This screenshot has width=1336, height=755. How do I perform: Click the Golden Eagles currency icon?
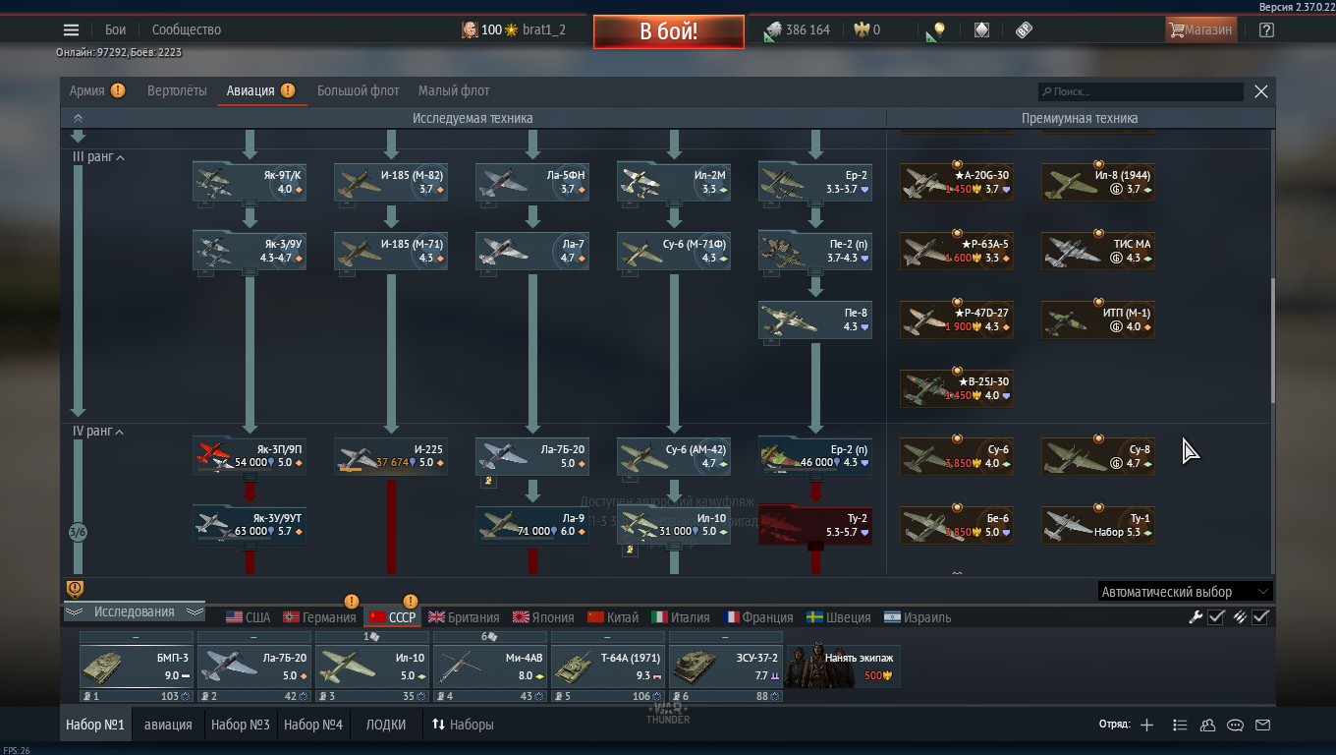[862, 29]
